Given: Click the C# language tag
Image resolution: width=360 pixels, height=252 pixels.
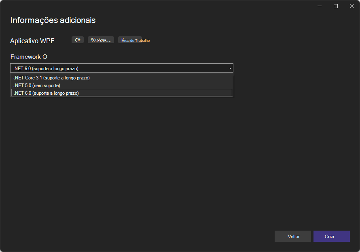Looking at the screenshot, I should [x=78, y=40].
